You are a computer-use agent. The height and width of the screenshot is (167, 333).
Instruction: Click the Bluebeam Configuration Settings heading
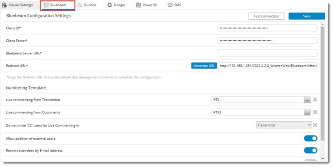(38, 15)
